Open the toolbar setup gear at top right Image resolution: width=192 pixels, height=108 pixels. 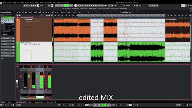coord(191,6)
